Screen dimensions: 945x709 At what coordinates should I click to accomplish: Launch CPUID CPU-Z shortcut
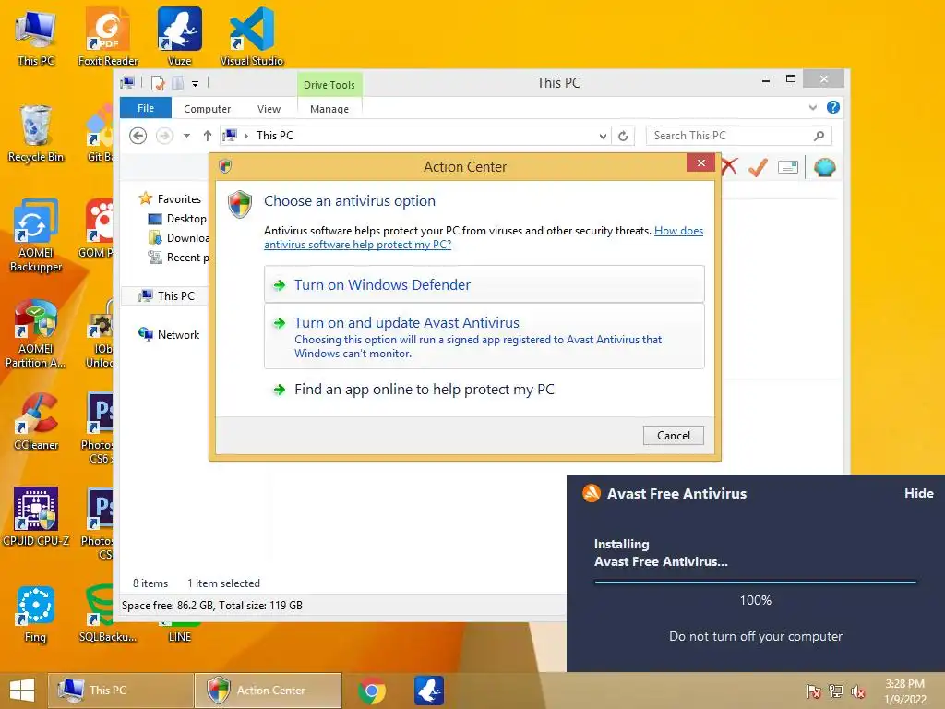[x=36, y=517]
